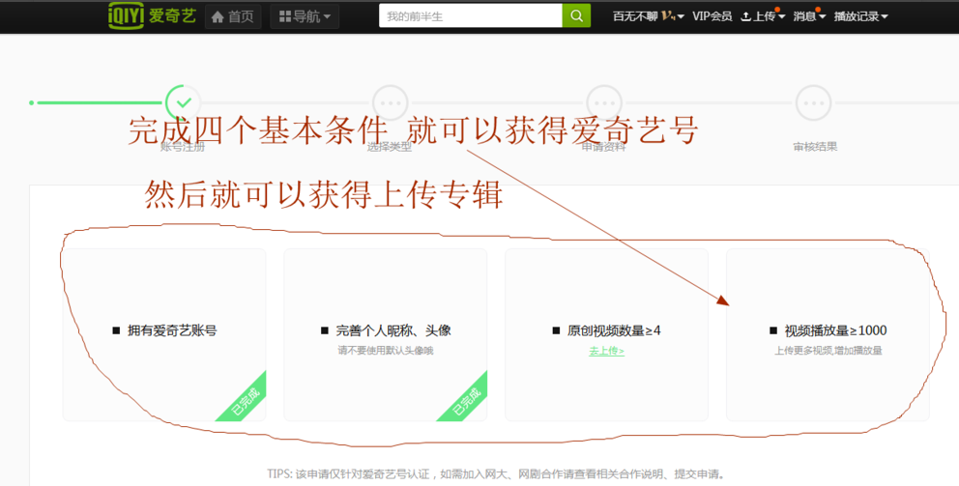Click the iQIYI logo
The width and height of the screenshot is (959, 486).
(153, 15)
